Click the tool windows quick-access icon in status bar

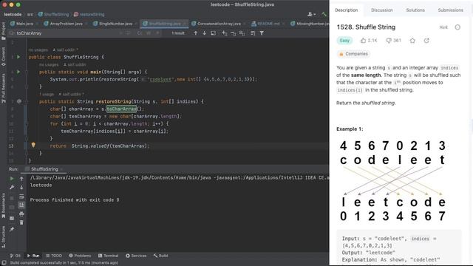click(4, 263)
